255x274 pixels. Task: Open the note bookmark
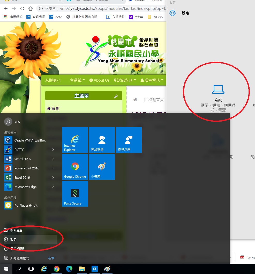tap(56, 17)
